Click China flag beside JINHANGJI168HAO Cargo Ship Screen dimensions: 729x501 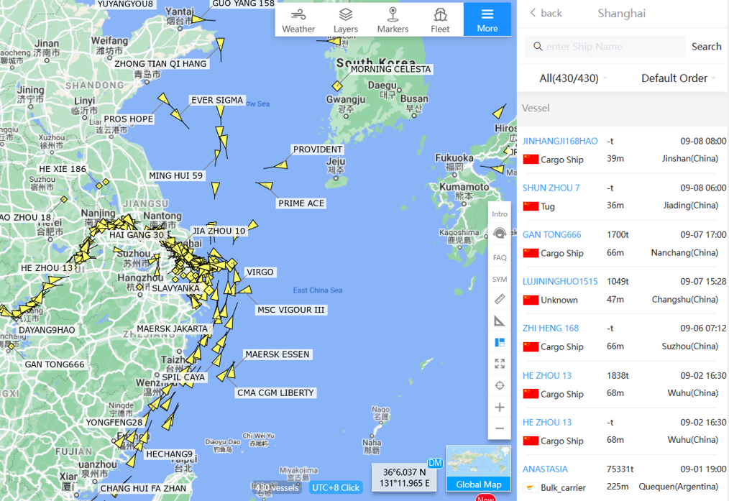[x=531, y=159]
